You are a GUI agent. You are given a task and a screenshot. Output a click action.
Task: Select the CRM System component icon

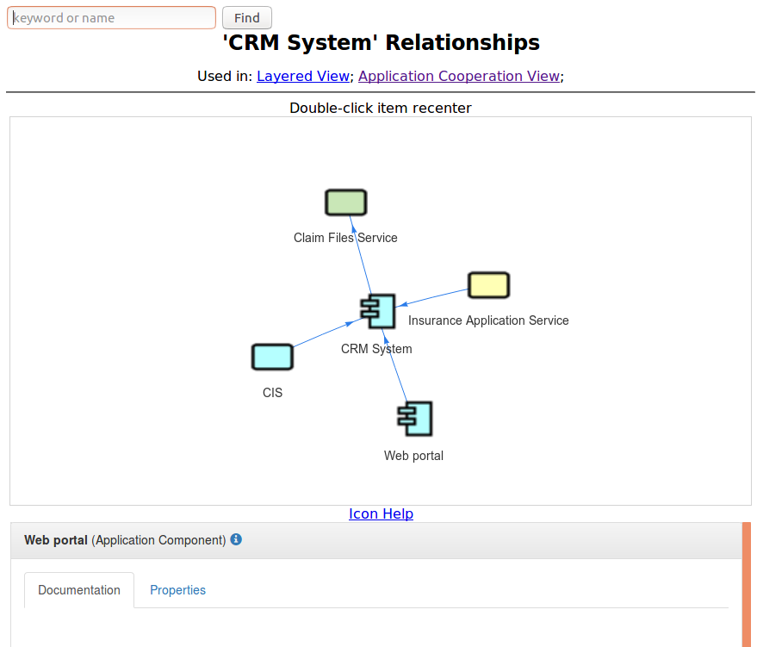[378, 311]
